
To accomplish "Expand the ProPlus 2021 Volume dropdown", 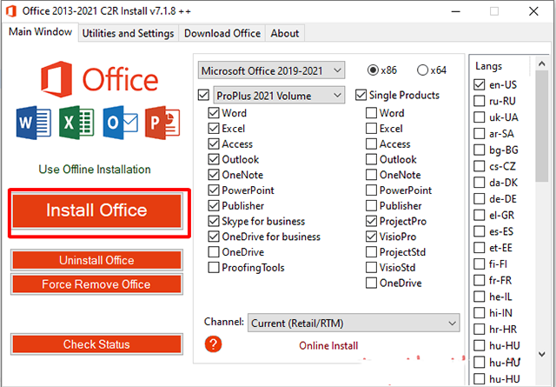I will pos(278,94).
